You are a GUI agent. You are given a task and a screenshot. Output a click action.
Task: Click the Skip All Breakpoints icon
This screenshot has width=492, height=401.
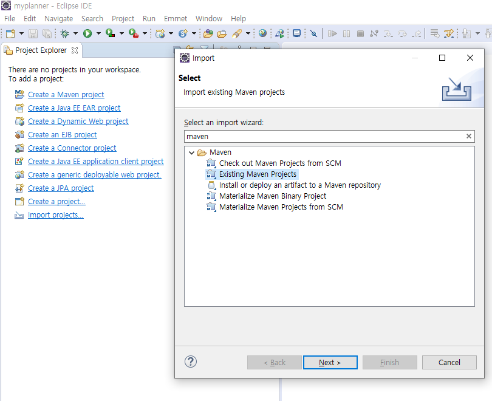pyautogui.click(x=313, y=33)
